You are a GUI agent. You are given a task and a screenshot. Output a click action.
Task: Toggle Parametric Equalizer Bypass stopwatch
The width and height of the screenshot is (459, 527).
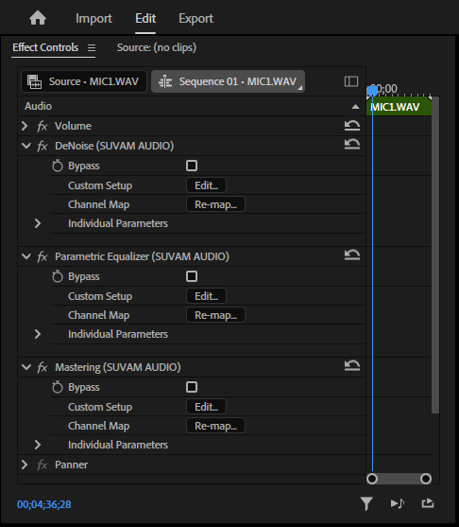[58, 276]
